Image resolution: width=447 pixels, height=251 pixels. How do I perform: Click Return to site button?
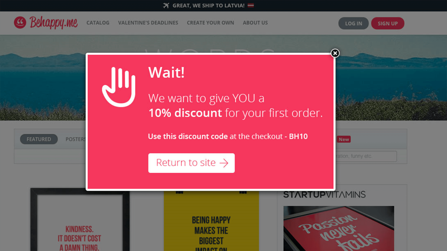coord(191,163)
